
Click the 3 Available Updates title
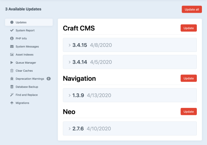(x=23, y=9)
